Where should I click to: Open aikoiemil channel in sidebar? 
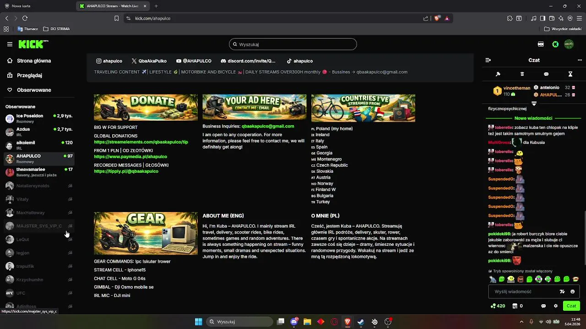click(x=39, y=145)
